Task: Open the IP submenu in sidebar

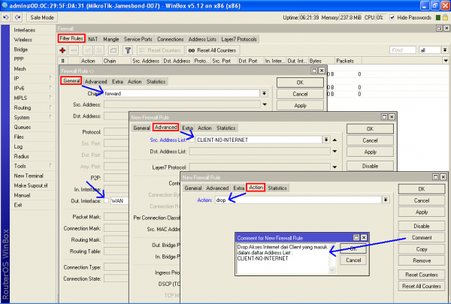Action: 17,79
